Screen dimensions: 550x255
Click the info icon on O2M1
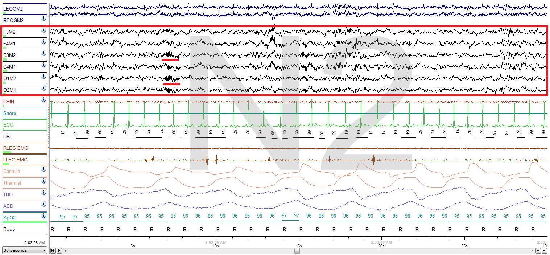click(x=44, y=88)
